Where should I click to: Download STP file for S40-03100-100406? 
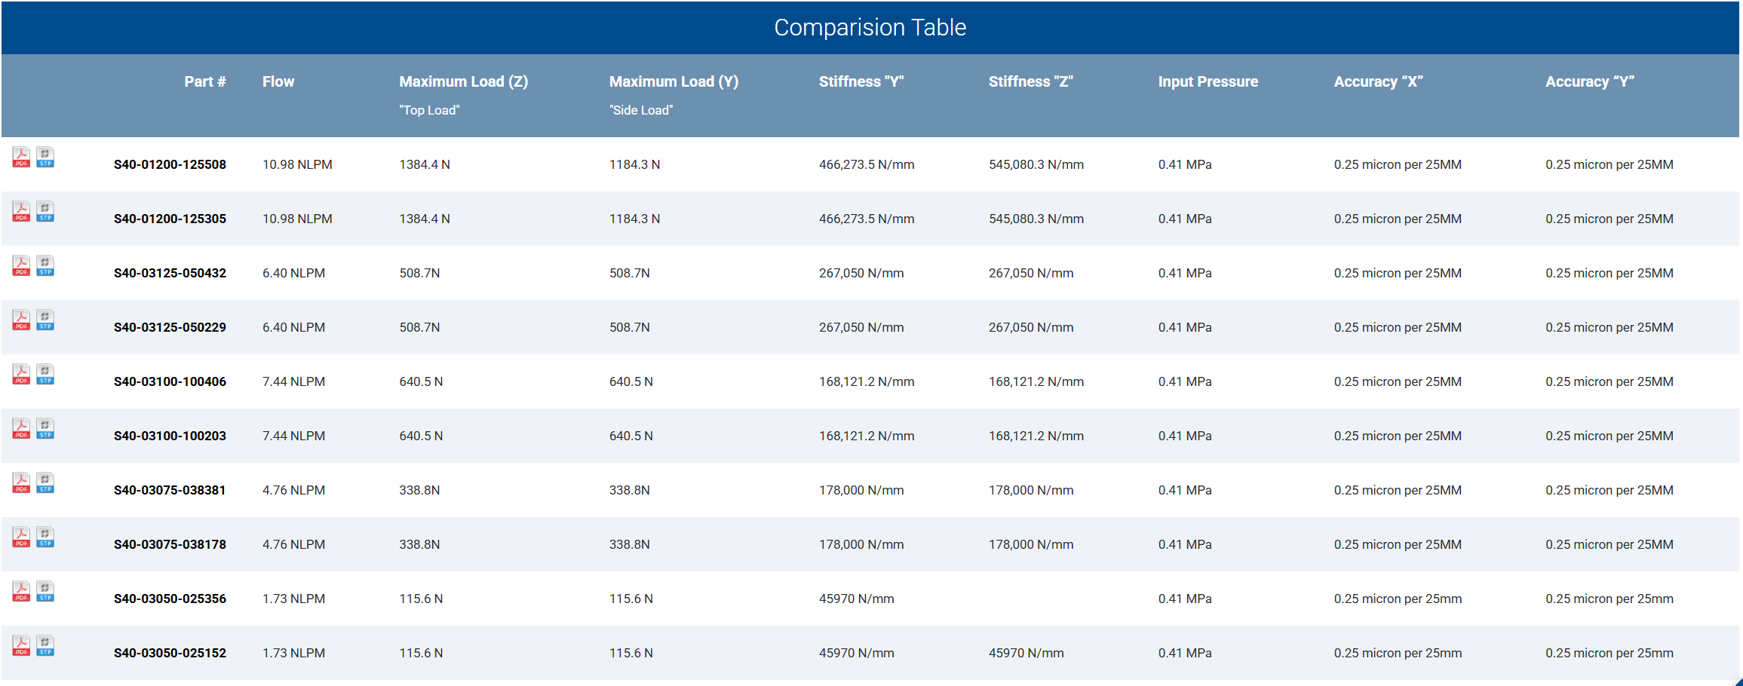(x=45, y=375)
